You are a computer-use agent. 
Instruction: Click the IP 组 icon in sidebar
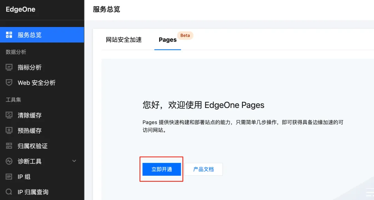(x=9, y=177)
